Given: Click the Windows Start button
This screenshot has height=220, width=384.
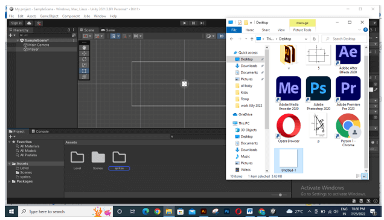Looking at the screenshot, I should click(11, 212).
